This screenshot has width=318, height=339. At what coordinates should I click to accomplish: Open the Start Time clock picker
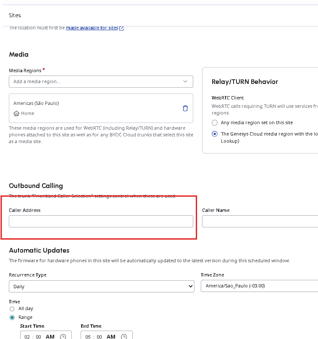pyautogui.click(x=63, y=336)
